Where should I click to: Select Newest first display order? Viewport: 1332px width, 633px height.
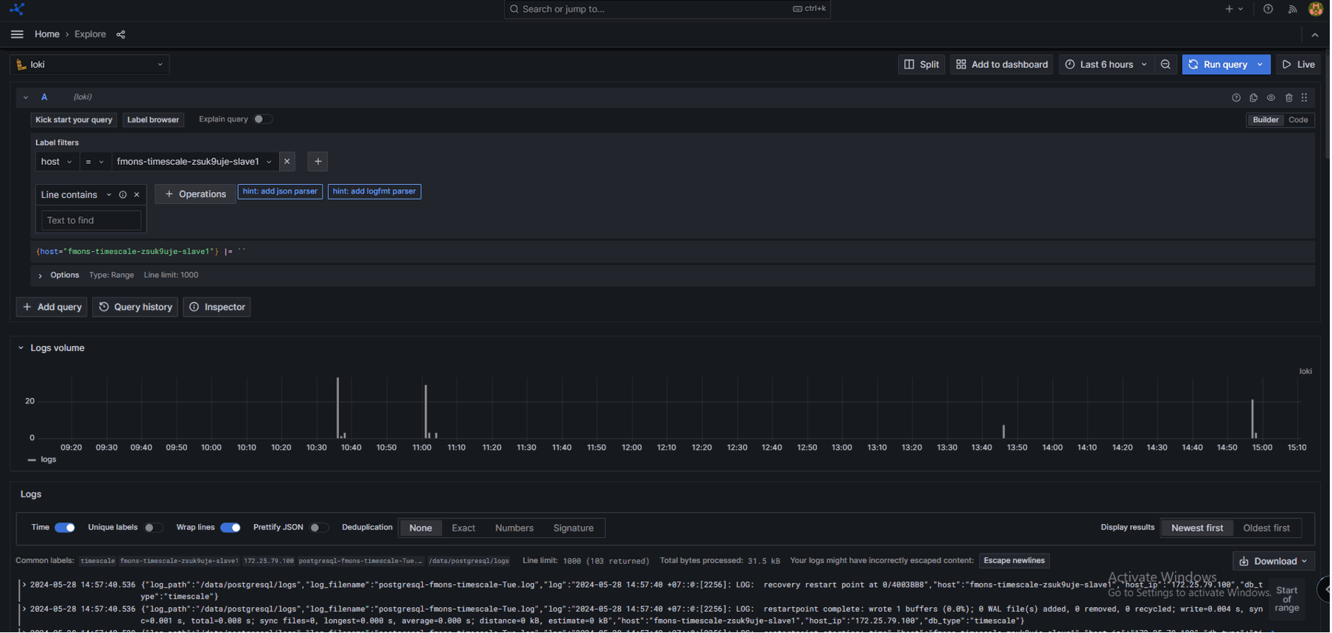(1199, 528)
